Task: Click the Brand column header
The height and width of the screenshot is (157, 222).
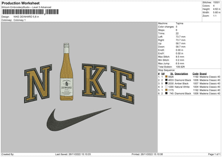Action: pyautogui.click(x=203, y=74)
